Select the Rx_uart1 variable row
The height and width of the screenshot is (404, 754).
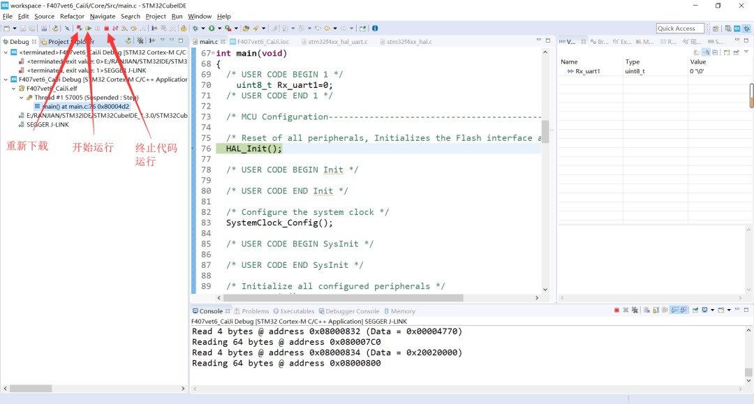(x=656, y=71)
